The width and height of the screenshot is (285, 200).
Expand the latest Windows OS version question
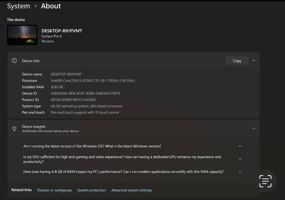[x=240, y=146]
